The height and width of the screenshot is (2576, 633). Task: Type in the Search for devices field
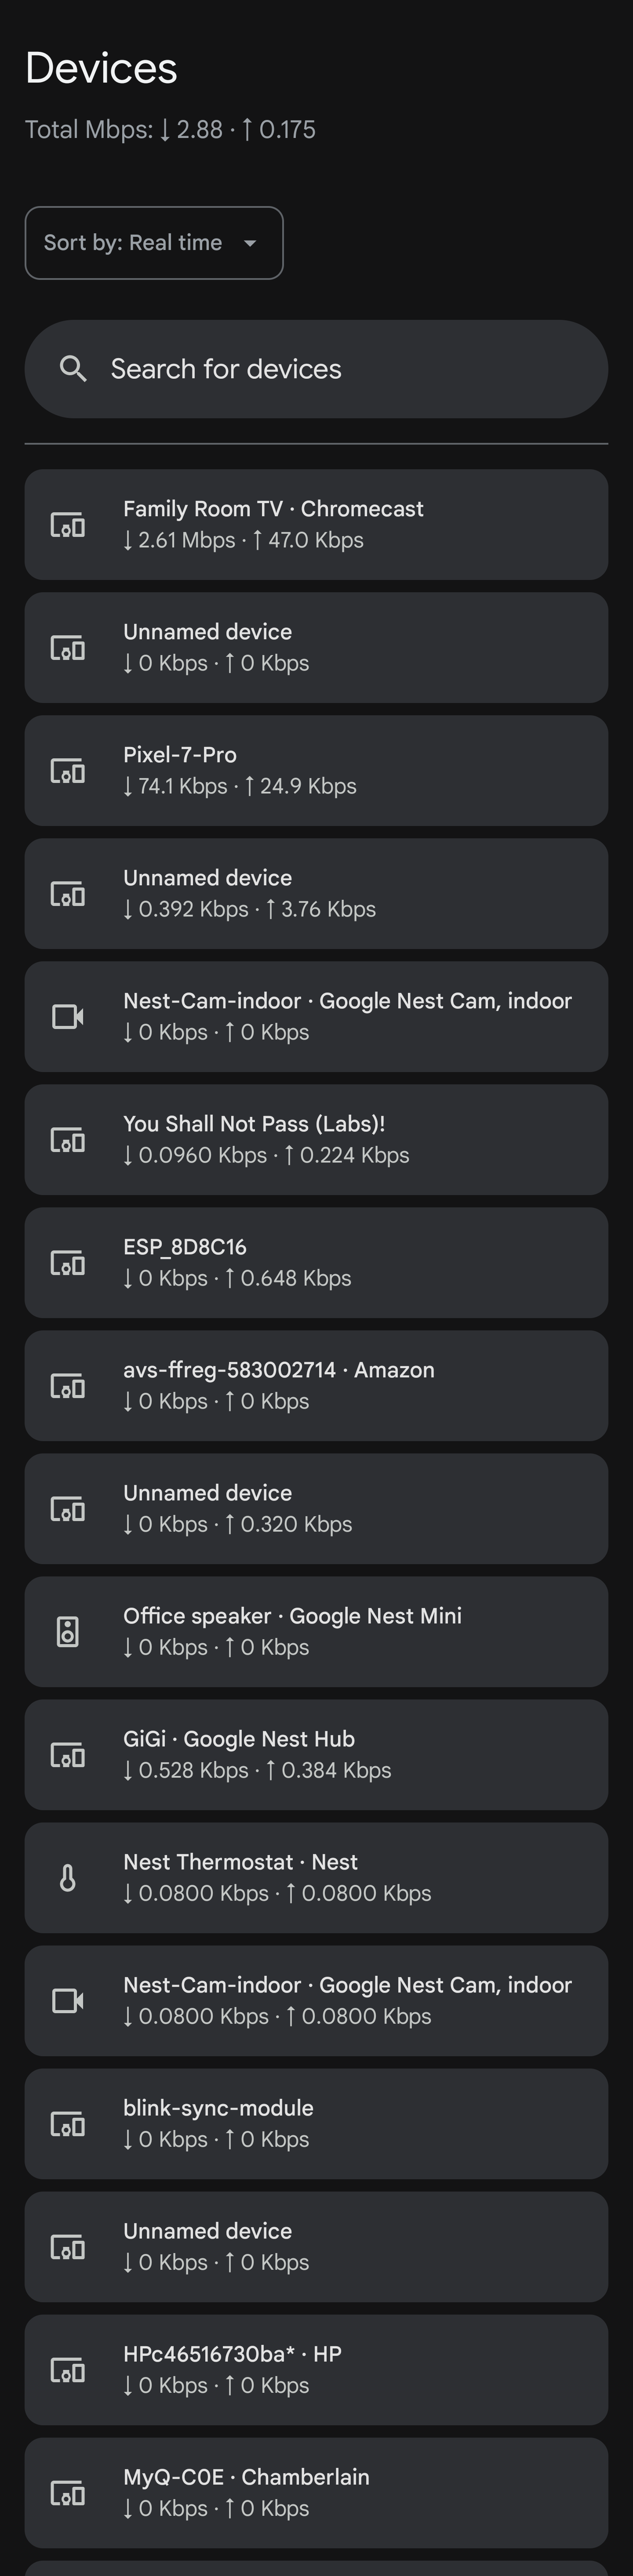340,369
